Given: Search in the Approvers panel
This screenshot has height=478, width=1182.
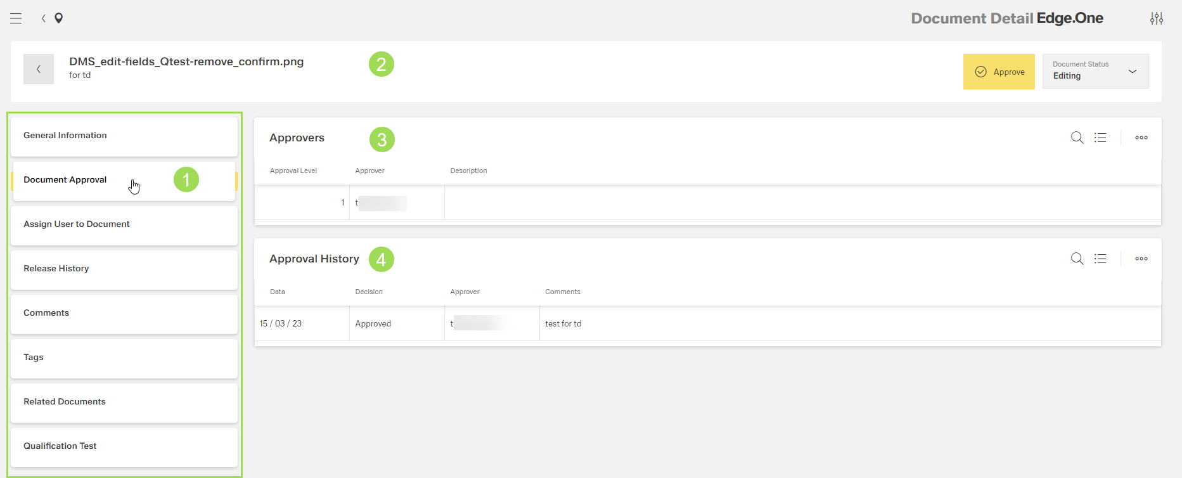Looking at the screenshot, I should [1077, 138].
